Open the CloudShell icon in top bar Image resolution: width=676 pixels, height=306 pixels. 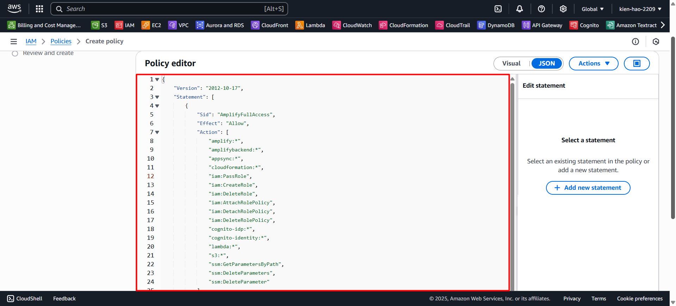[x=498, y=9]
